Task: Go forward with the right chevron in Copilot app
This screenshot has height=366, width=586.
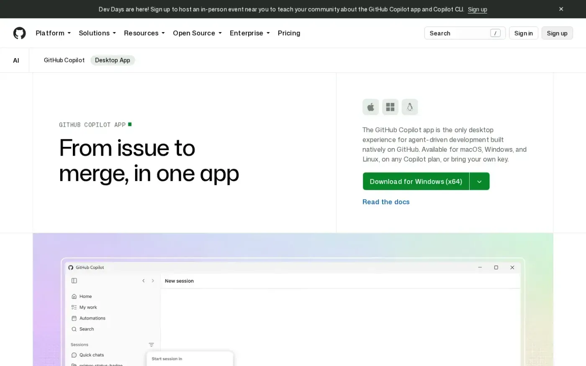Action: 153,281
